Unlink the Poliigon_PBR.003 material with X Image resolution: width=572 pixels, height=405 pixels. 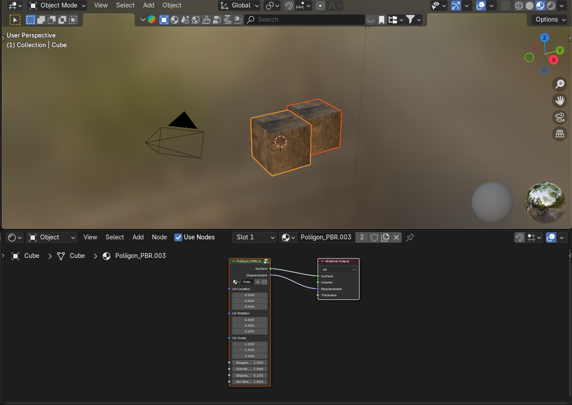tap(396, 237)
